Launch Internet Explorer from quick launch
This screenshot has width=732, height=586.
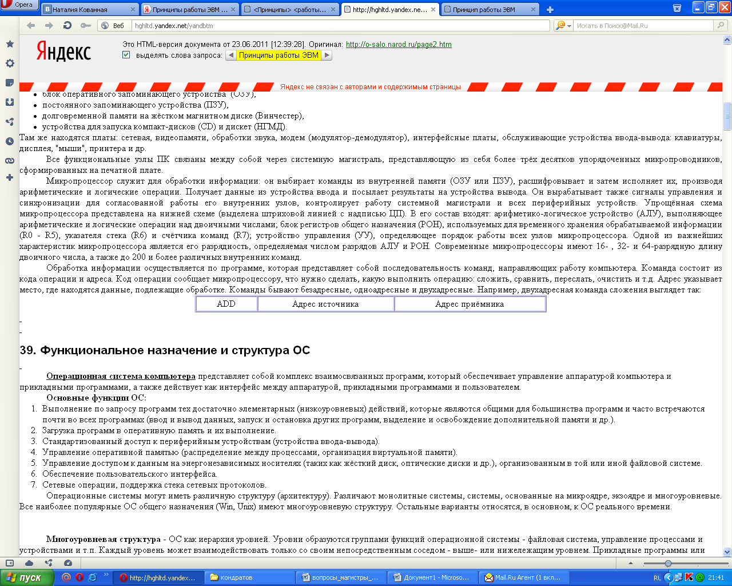pyautogui.click(x=93, y=577)
